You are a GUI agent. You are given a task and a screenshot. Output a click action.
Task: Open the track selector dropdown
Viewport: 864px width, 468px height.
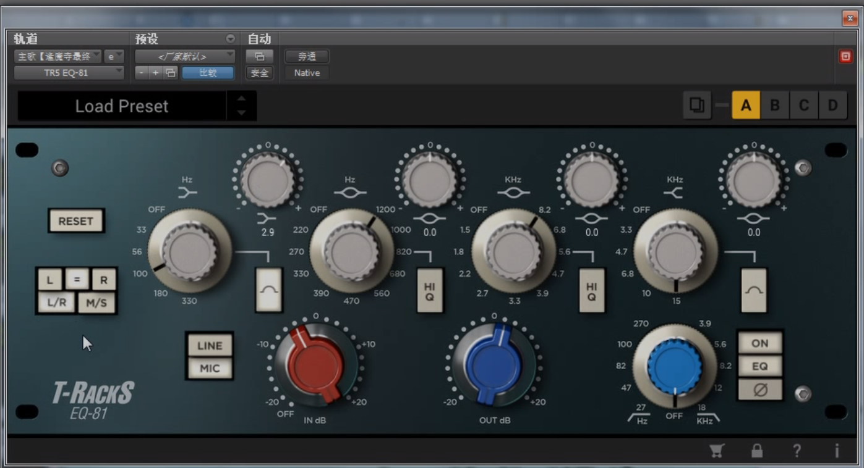pos(58,56)
